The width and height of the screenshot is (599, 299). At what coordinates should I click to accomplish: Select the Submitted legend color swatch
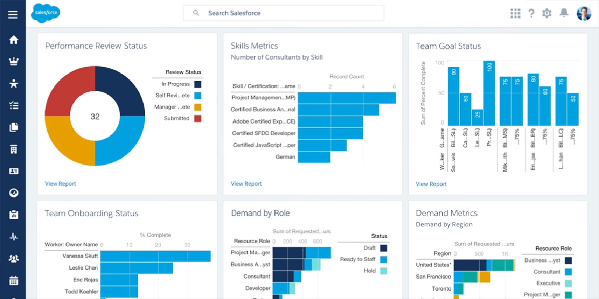click(x=198, y=119)
